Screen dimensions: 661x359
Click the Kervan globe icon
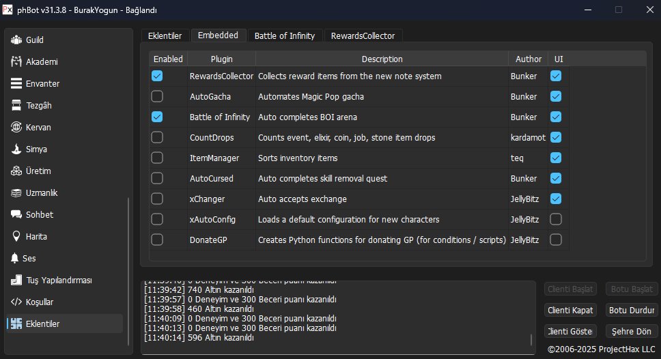click(16, 128)
